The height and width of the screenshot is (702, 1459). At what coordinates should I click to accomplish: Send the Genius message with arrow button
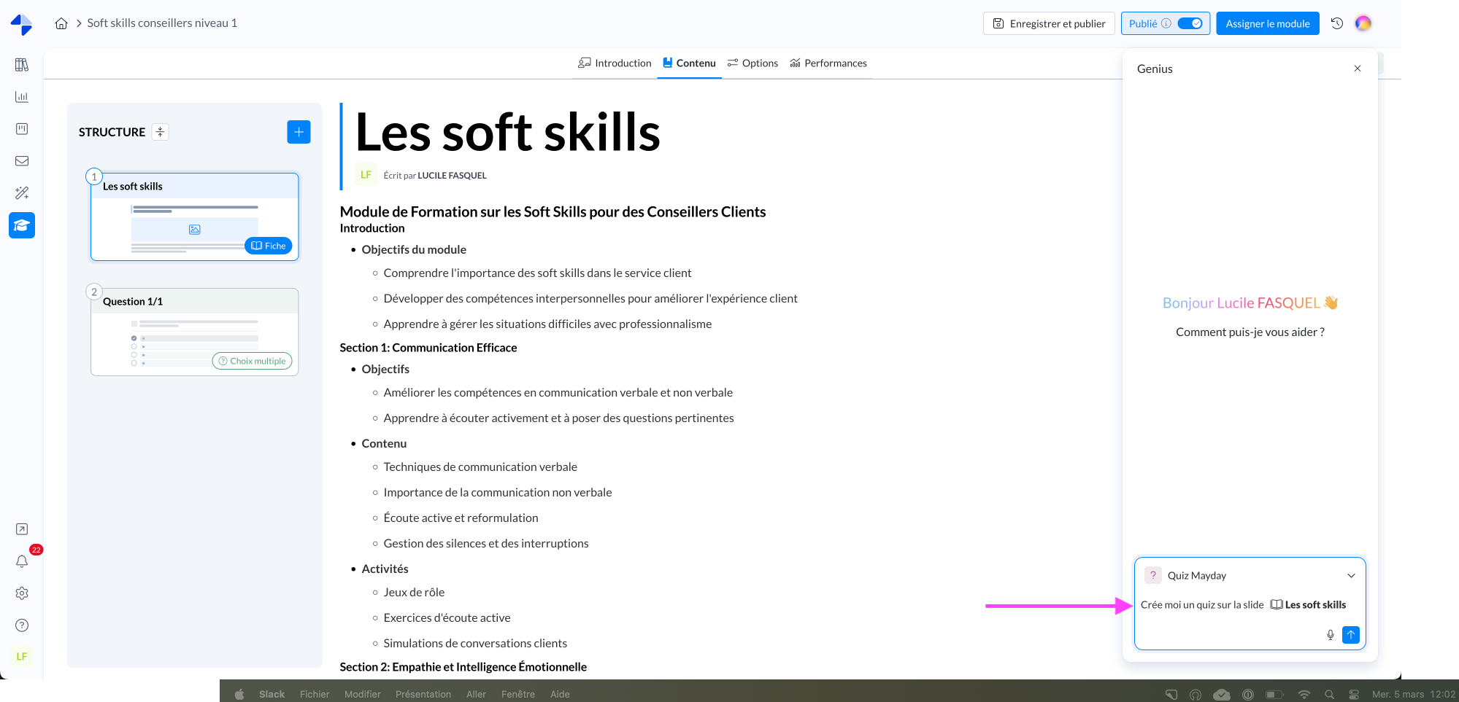tap(1350, 635)
